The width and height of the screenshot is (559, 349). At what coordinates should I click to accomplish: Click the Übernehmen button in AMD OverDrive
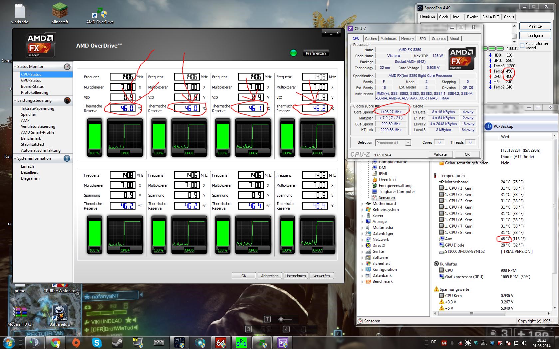coord(295,276)
